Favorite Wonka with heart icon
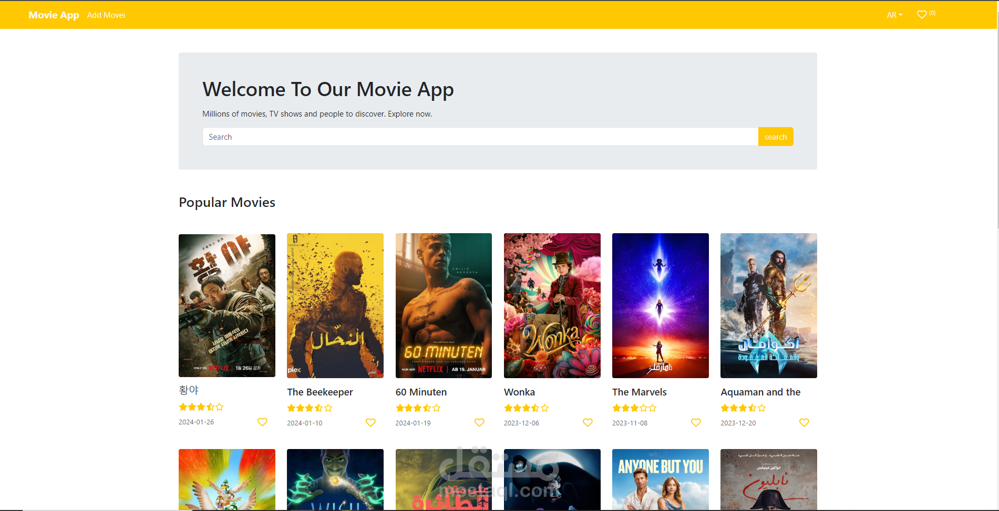The width and height of the screenshot is (999, 511). (588, 423)
